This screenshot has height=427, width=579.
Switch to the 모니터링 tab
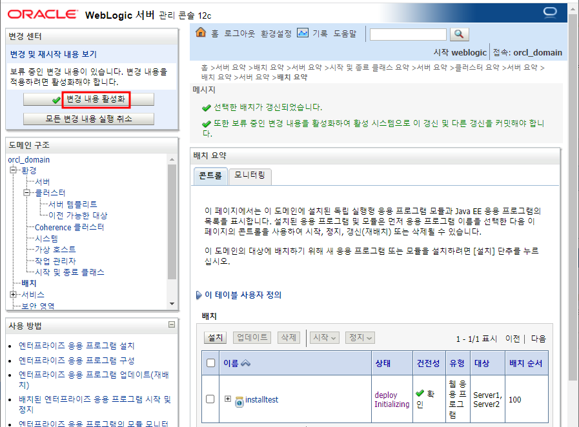pos(250,175)
